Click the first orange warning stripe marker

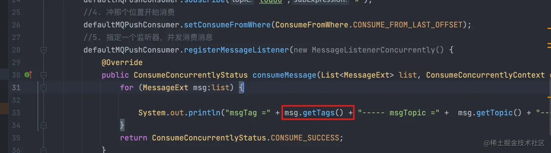coord(549,29)
